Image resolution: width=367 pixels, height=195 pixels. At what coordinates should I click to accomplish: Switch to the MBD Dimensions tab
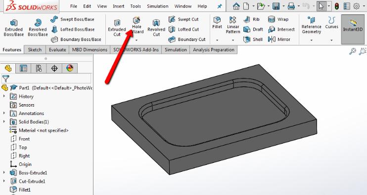90,50
